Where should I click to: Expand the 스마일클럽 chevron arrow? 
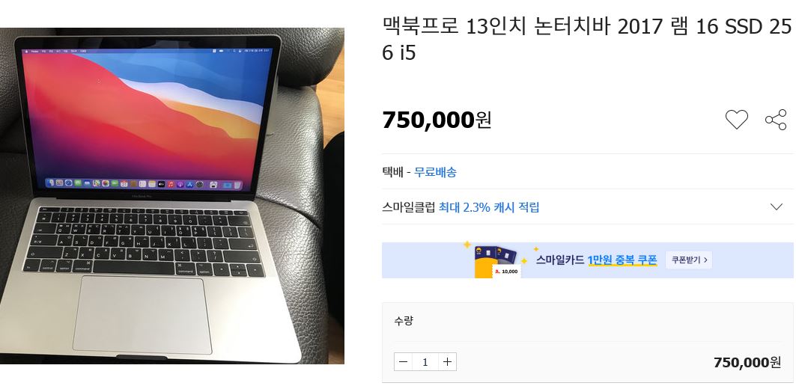[x=777, y=207]
